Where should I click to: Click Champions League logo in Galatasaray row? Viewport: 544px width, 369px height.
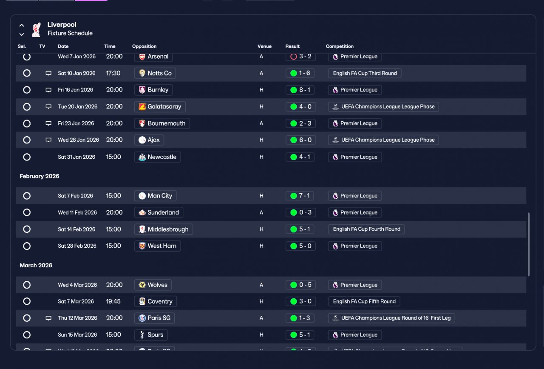(335, 107)
